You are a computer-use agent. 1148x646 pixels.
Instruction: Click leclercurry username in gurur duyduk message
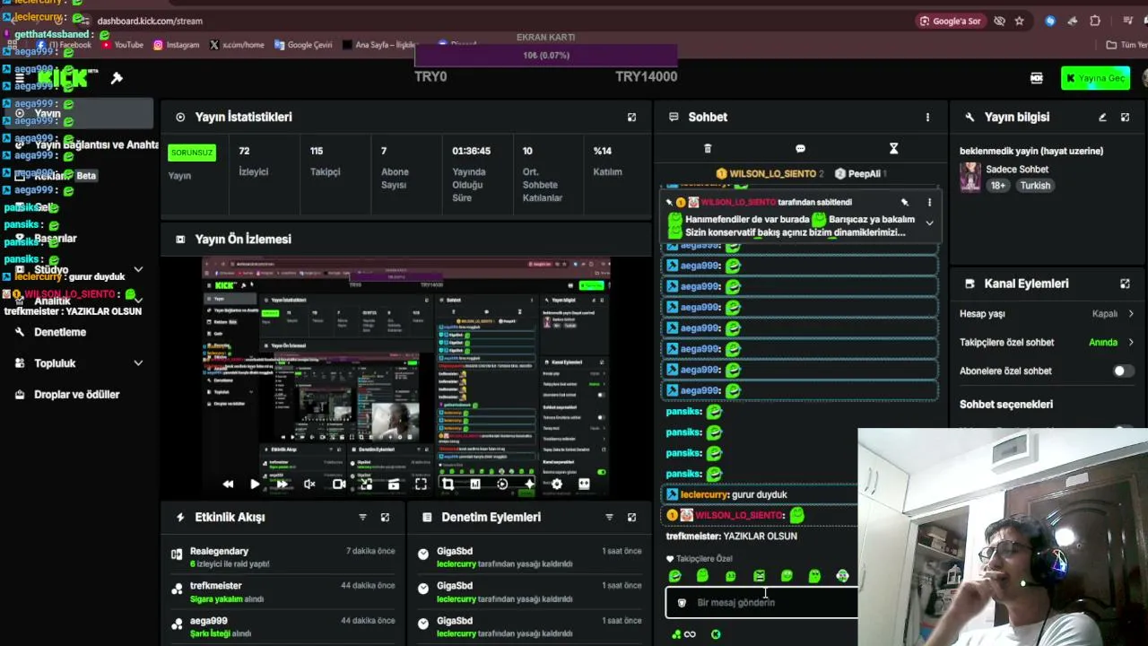(704, 494)
